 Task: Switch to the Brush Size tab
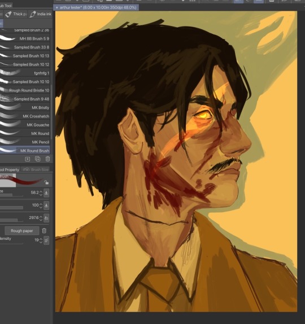36,170
